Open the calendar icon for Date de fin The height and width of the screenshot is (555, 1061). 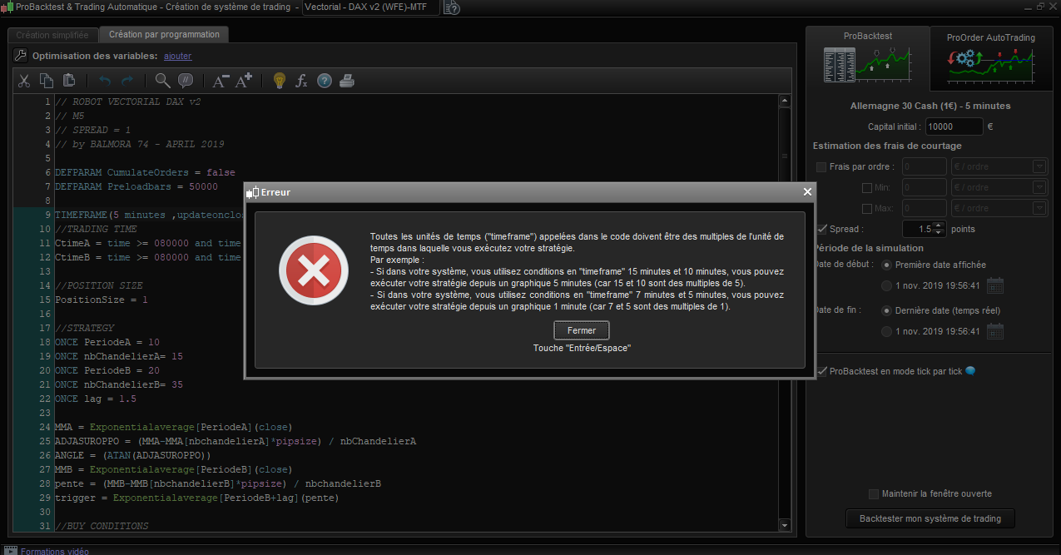[995, 331]
